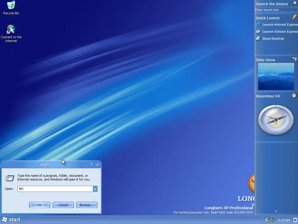Click the Windows flag on the Start button
The image size is (298, 224).
(5, 220)
